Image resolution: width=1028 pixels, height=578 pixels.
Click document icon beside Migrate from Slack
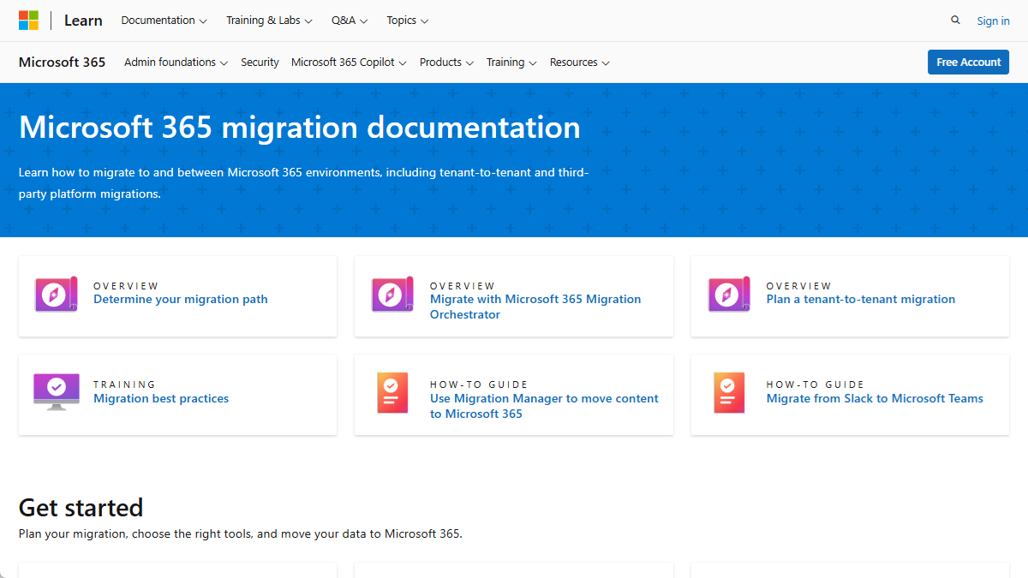point(730,393)
